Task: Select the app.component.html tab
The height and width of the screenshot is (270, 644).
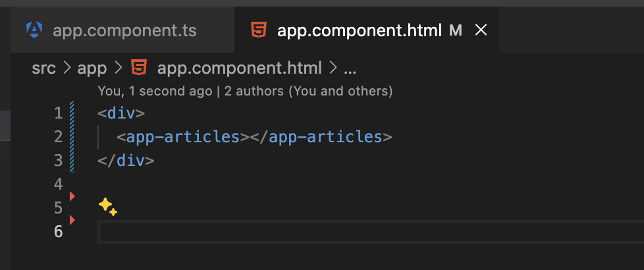Action: pyautogui.click(x=359, y=30)
